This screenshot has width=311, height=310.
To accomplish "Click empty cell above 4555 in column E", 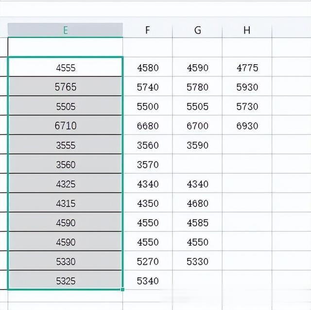I will click(65, 47).
